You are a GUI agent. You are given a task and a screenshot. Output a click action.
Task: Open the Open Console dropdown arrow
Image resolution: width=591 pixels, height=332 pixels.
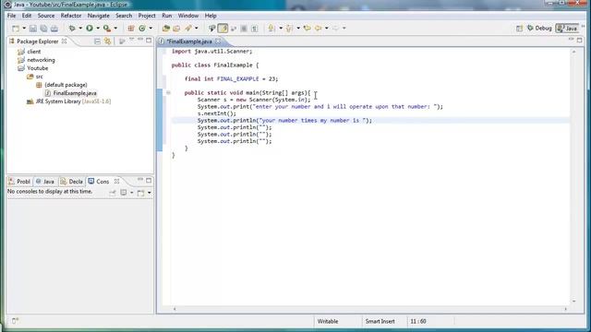click(150, 193)
